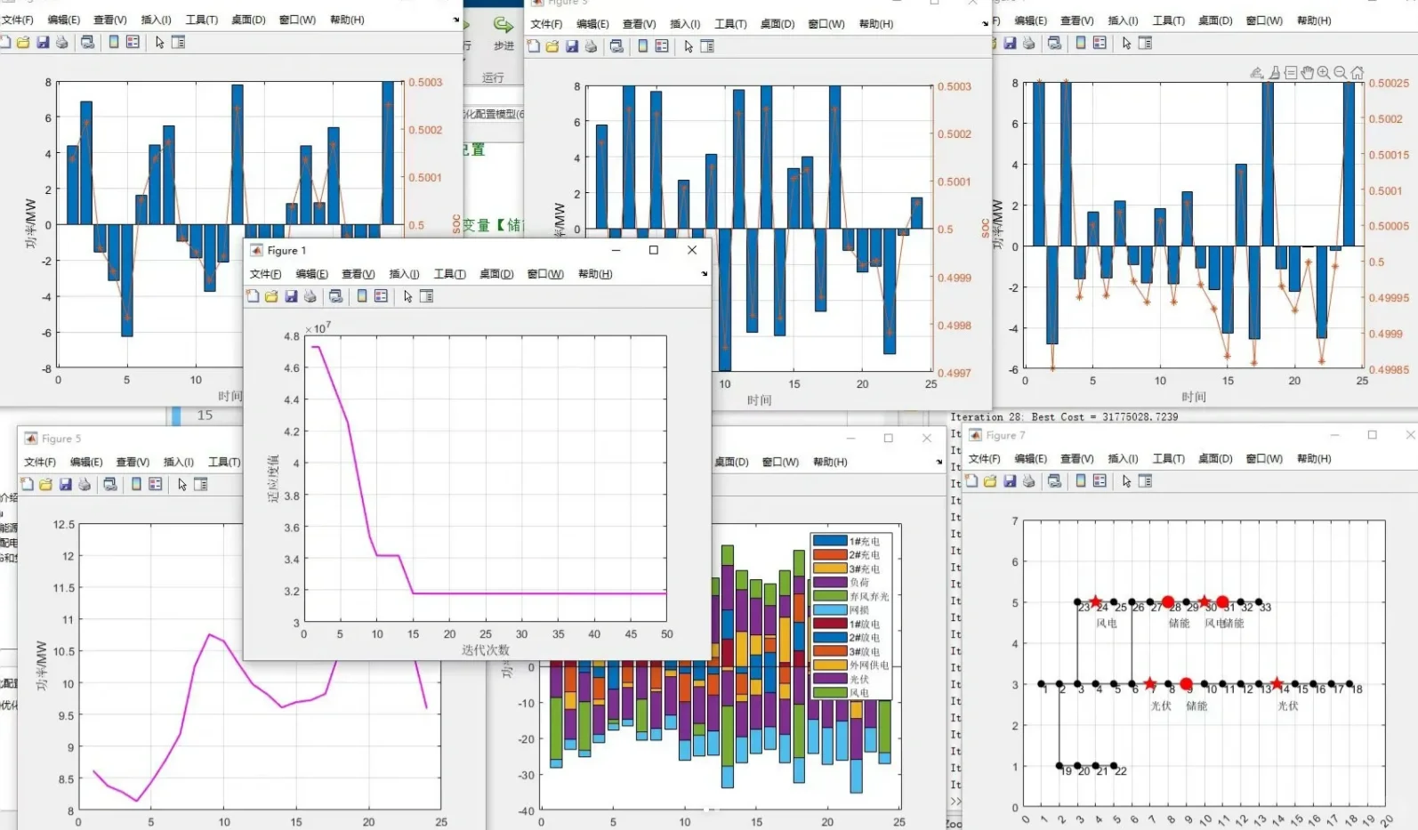Click the 负荷 legend color swatch

click(x=830, y=582)
